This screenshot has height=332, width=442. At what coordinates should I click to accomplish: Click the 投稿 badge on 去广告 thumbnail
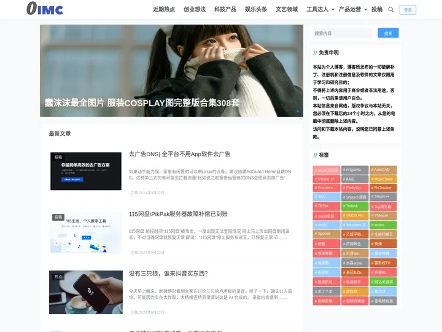click(x=58, y=157)
